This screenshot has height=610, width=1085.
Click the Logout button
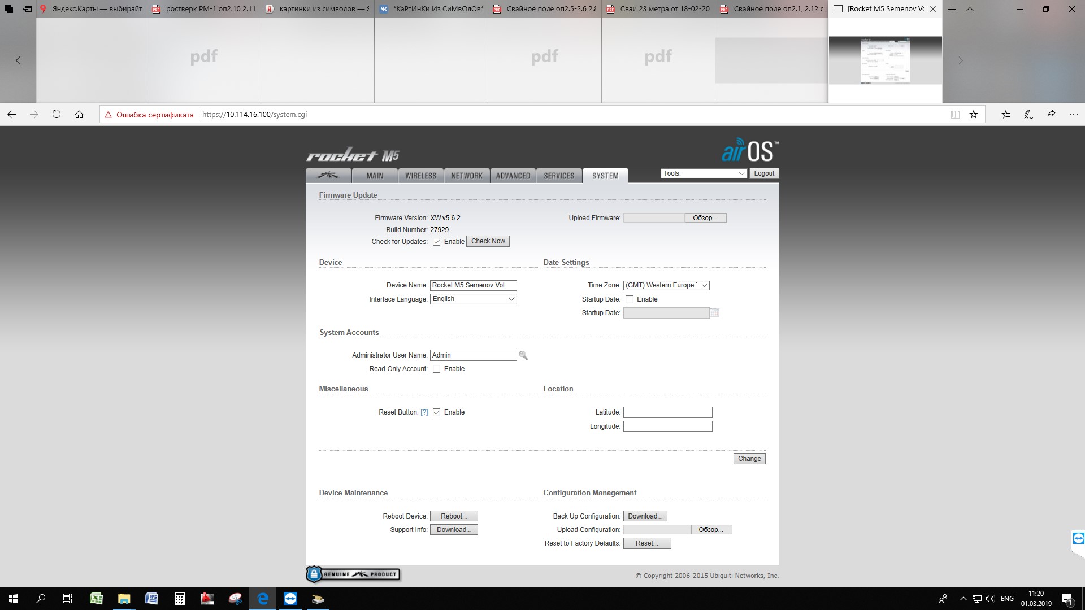pos(764,173)
